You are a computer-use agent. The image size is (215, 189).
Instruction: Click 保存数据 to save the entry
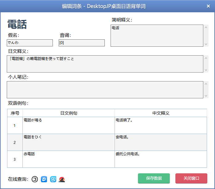154,178
